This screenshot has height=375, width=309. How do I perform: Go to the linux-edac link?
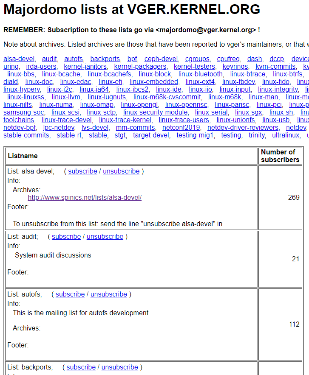(x=76, y=82)
